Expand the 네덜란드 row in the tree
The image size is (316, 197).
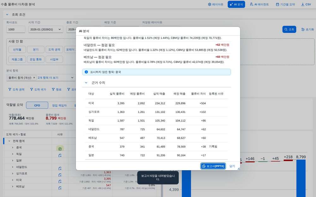(x=13, y=167)
